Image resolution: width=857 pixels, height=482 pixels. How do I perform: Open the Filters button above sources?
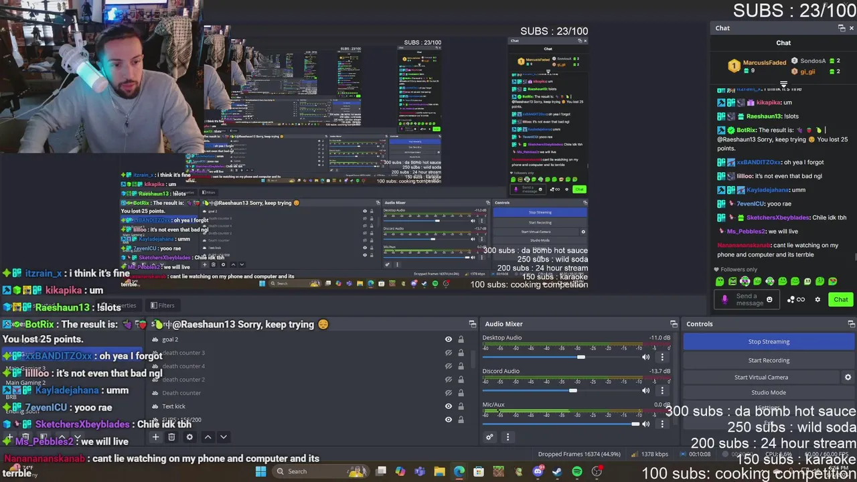162,305
